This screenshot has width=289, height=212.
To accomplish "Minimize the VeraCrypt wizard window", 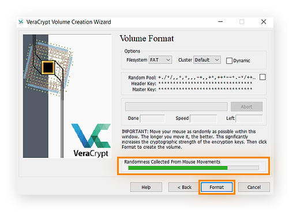I will (x=220, y=22).
